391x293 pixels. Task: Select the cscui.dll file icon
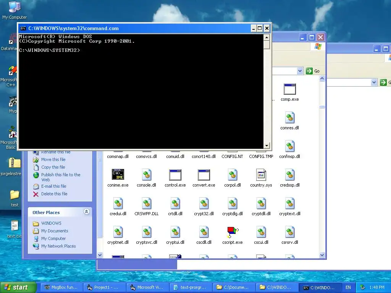[x=261, y=232]
